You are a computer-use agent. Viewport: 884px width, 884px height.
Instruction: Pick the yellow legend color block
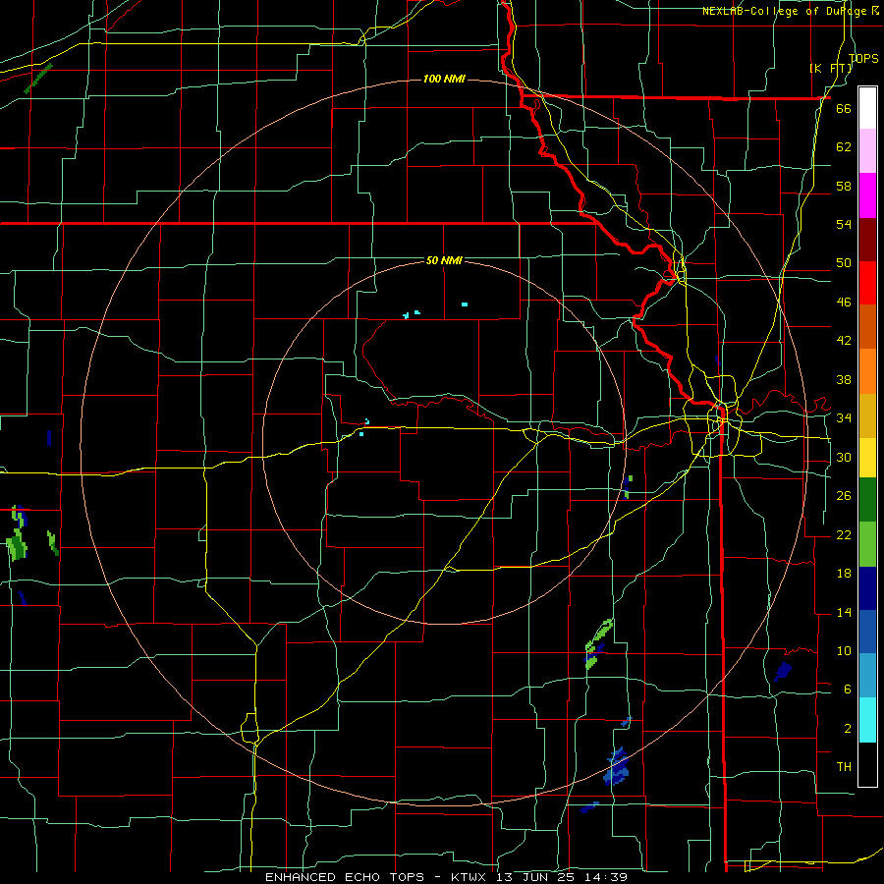click(867, 458)
